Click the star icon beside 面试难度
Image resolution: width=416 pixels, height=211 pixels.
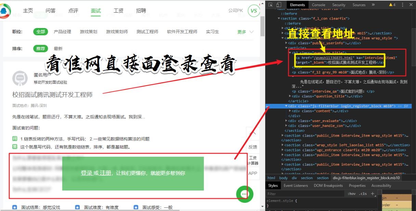78,207
